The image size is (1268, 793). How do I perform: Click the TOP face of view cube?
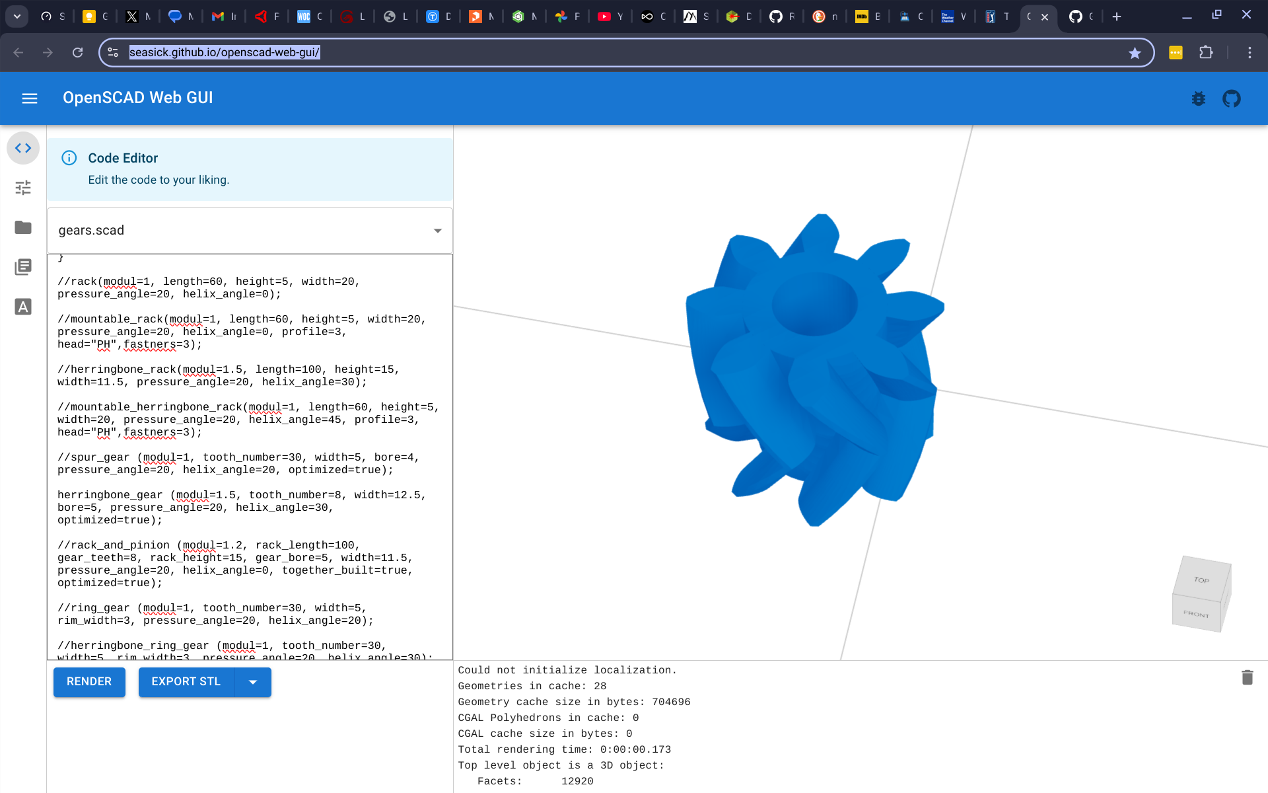point(1201,580)
